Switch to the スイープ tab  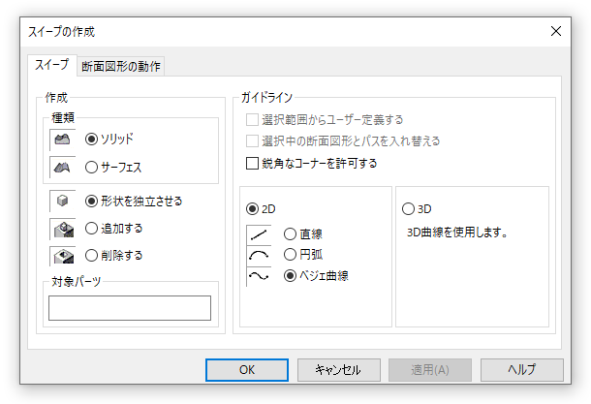tap(52, 65)
